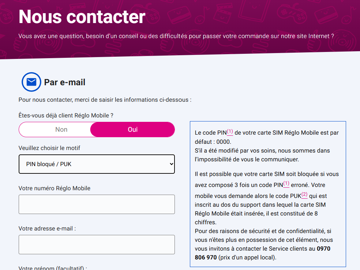Select the "Oui" client option
The height and width of the screenshot is (270, 360).
coord(132,130)
